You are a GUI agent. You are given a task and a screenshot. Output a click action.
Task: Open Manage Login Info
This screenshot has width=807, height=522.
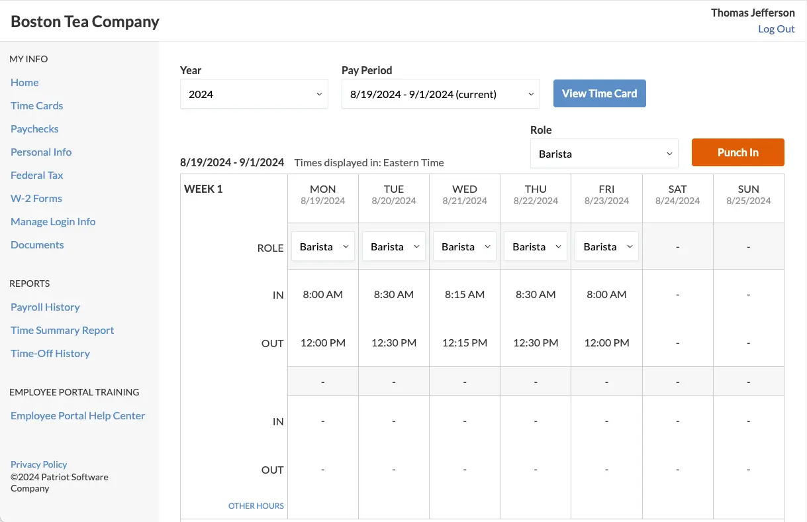53,222
